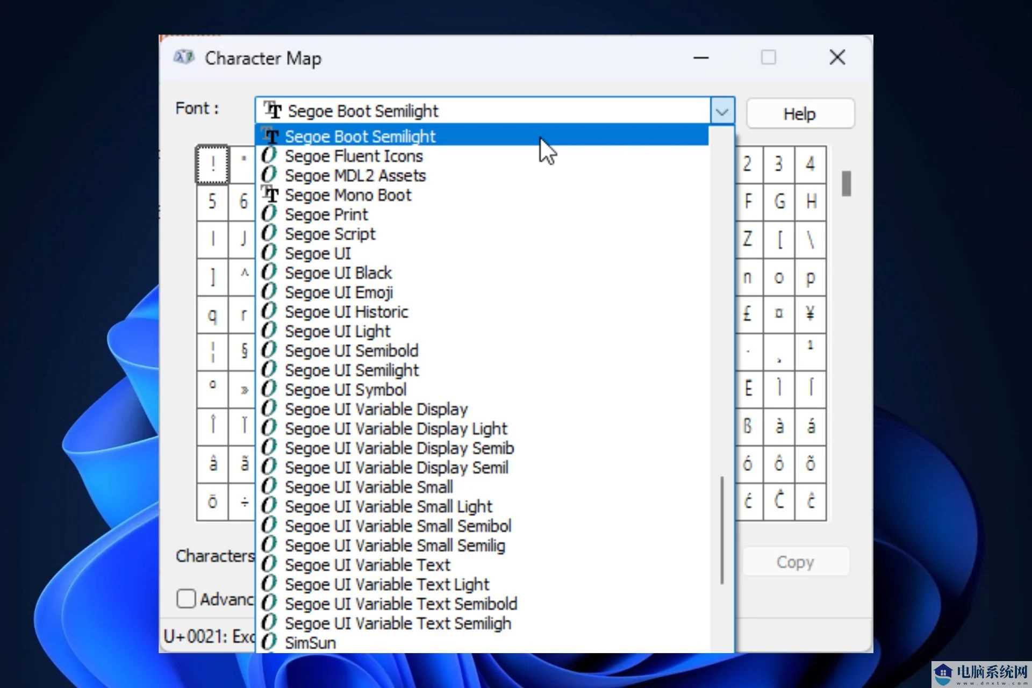Click the icon next to Segoe UI Black
The image size is (1032, 688).
point(269,272)
